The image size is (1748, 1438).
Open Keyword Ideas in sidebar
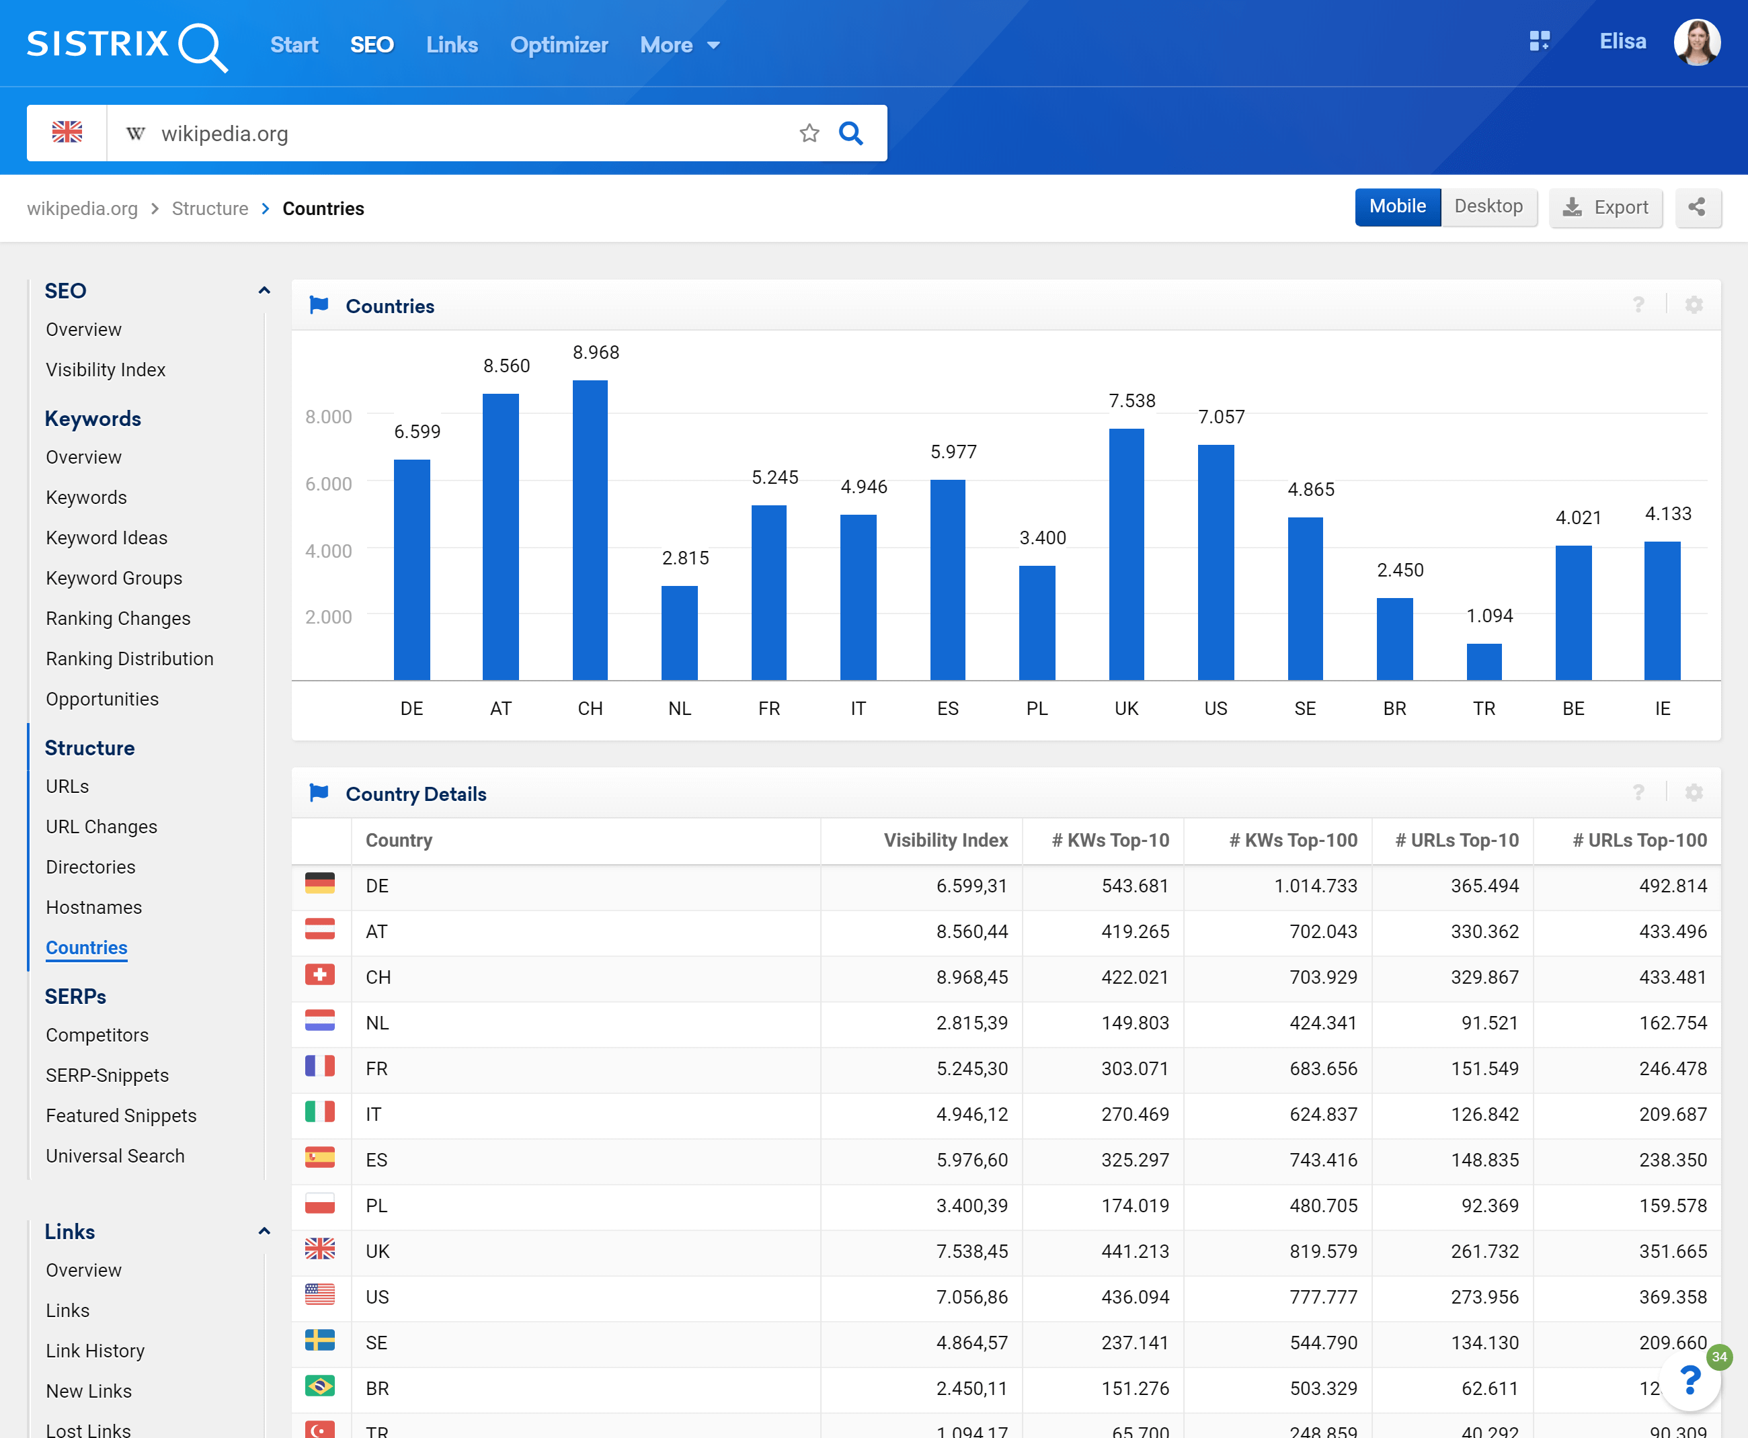click(x=106, y=538)
